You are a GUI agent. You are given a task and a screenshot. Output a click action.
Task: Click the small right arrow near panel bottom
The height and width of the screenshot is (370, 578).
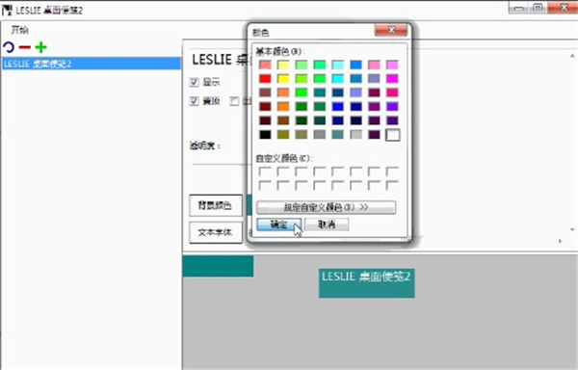560,241
